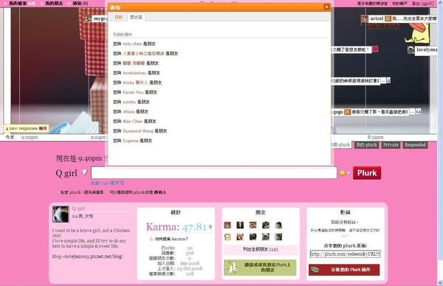Click lovelyma's avatar on the timeline

point(411,50)
